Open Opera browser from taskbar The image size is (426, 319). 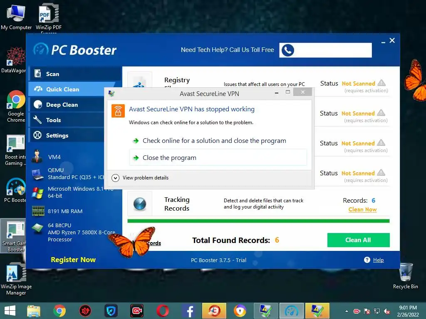coord(162,311)
